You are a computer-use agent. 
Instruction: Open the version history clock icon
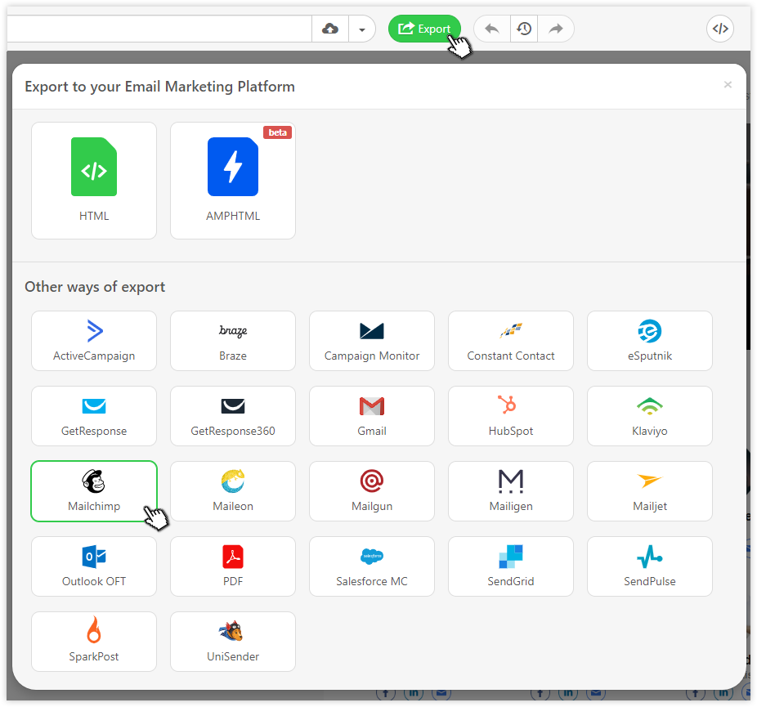coord(523,29)
